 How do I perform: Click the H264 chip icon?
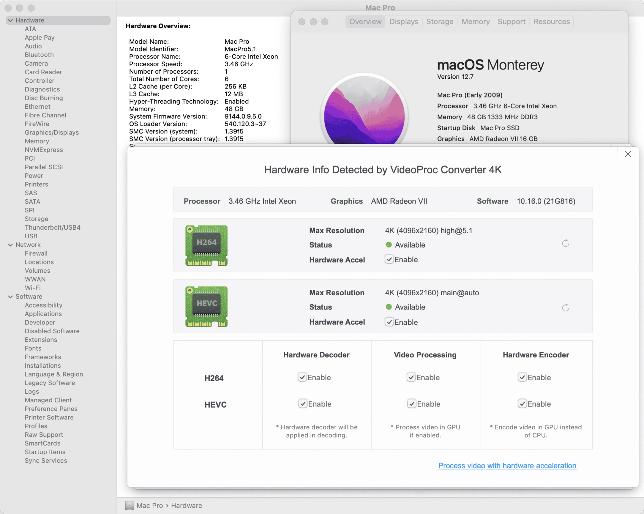[x=206, y=245]
